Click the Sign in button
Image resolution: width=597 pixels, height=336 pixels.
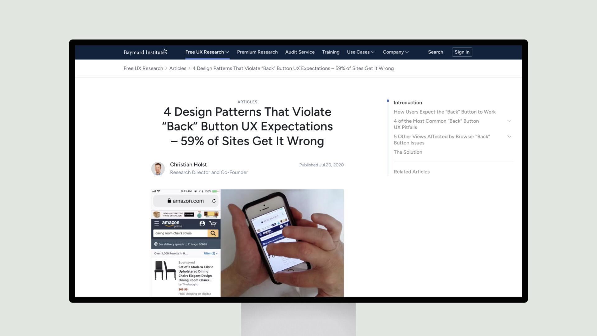[462, 52]
